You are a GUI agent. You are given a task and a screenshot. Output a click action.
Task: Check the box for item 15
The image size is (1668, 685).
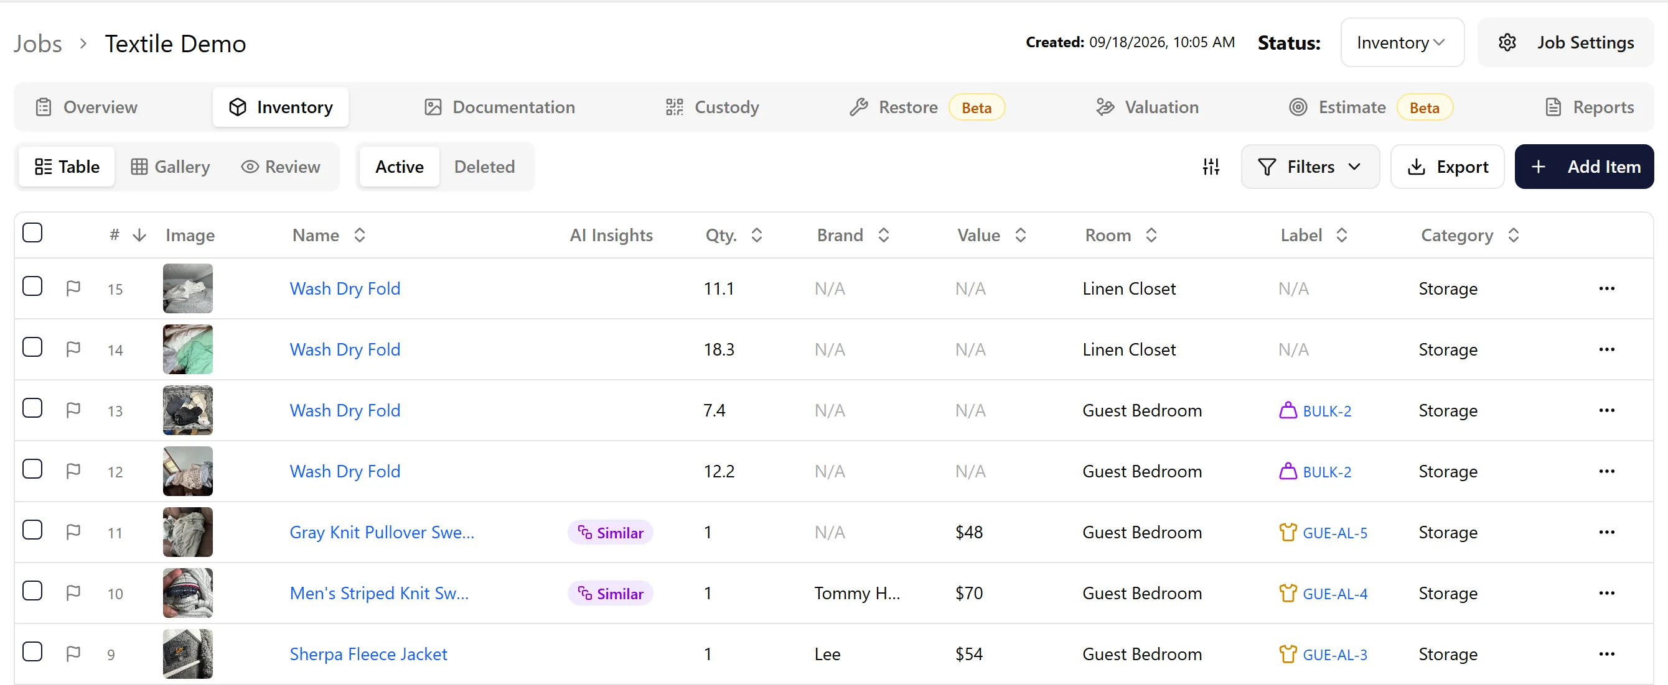click(32, 286)
